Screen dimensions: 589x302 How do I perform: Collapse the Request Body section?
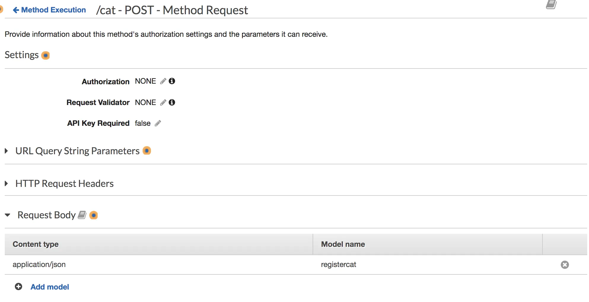pos(7,215)
